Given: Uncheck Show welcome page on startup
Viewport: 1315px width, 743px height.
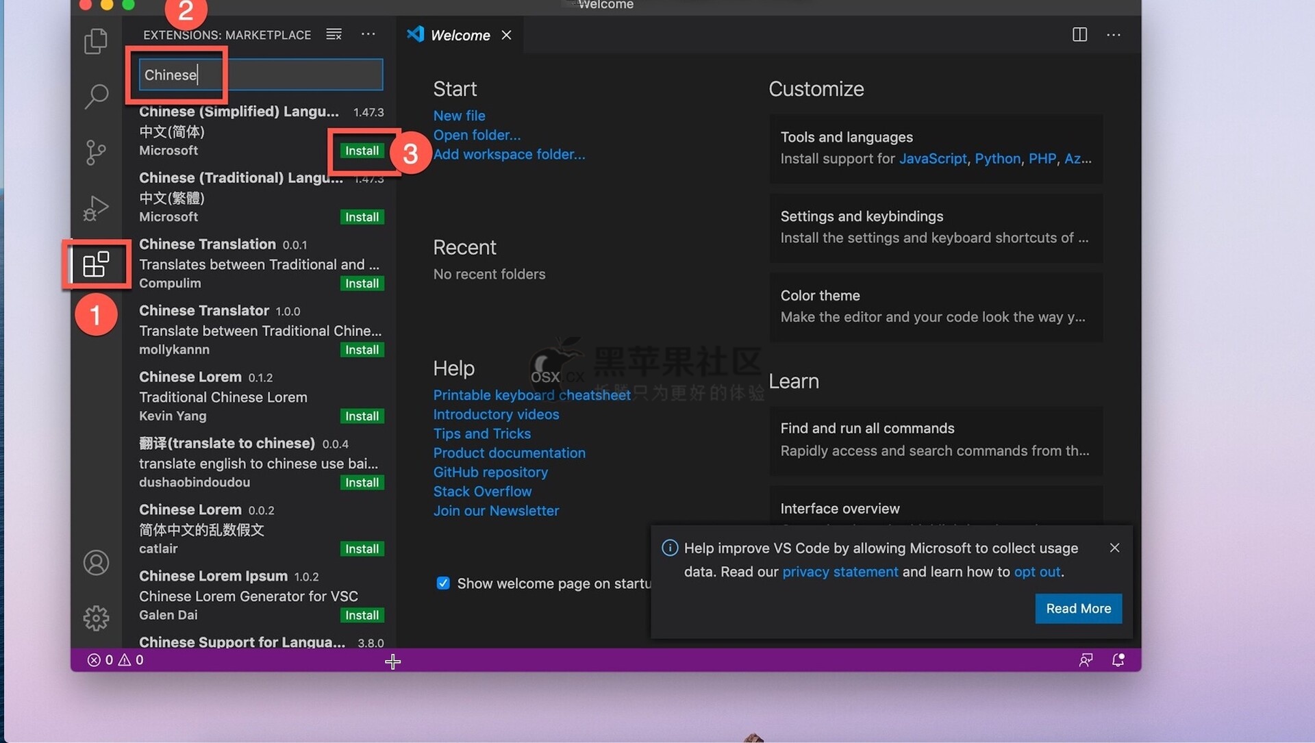Looking at the screenshot, I should coord(443,583).
